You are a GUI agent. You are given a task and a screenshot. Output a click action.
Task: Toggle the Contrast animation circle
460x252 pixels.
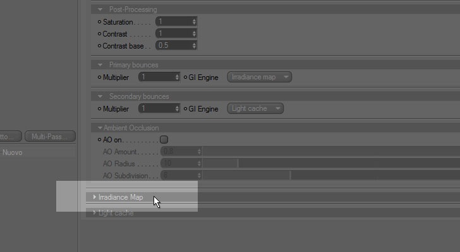coord(99,34)
